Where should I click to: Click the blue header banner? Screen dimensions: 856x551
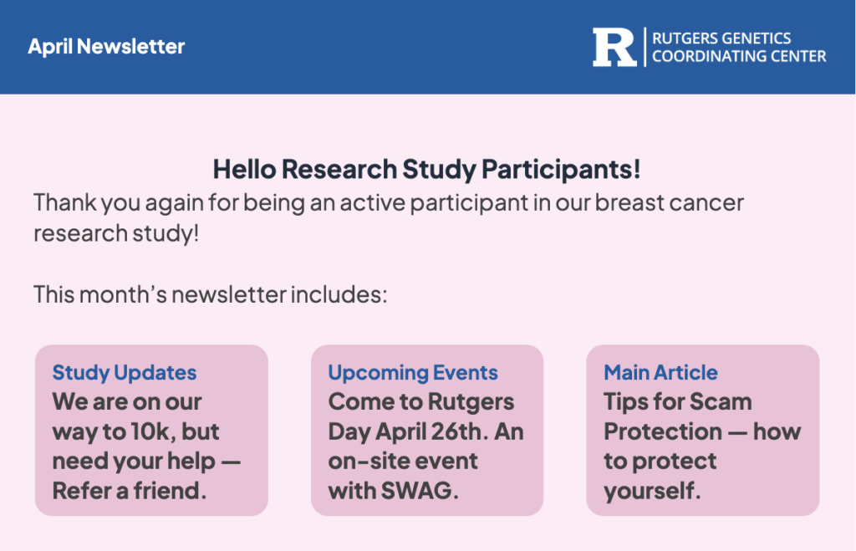click(x=427, y=47)
